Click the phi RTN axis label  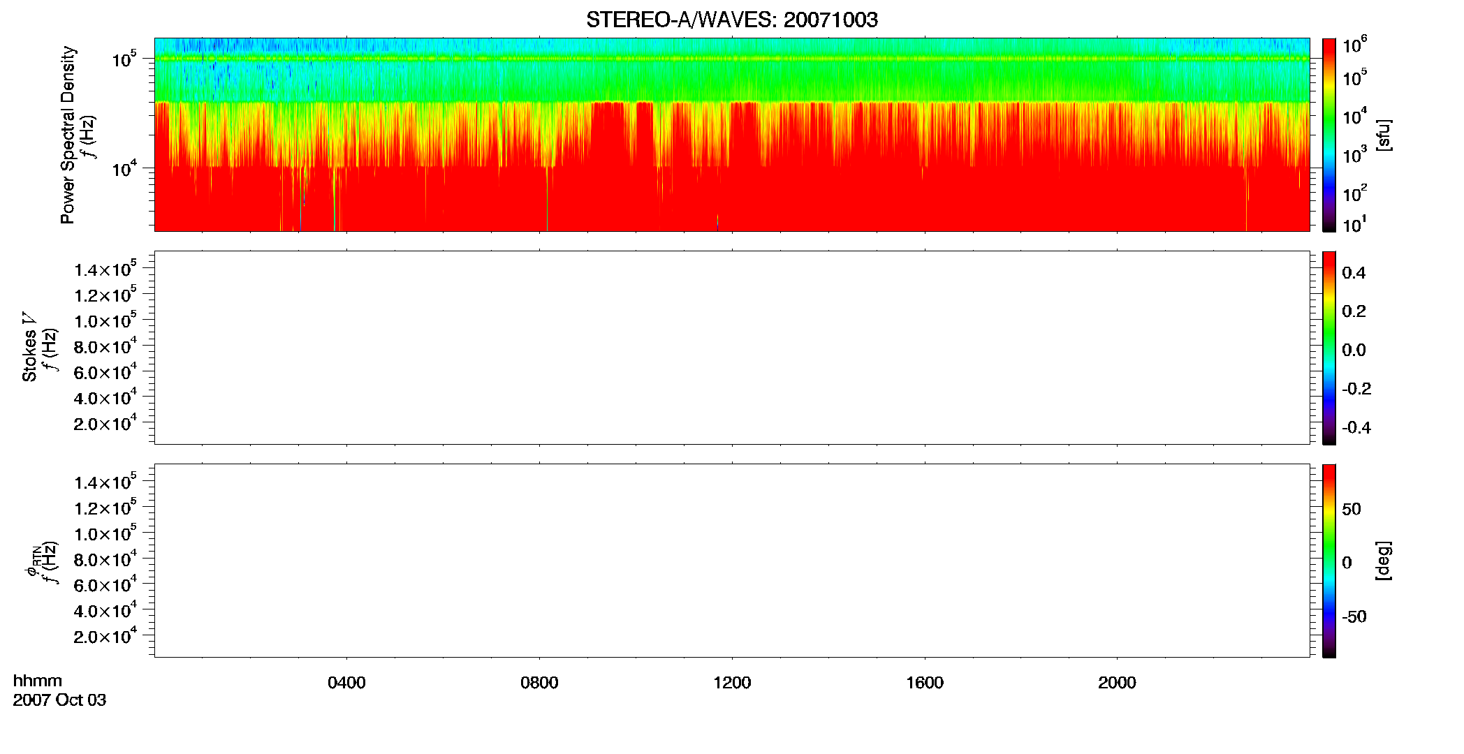coord(32,561)
